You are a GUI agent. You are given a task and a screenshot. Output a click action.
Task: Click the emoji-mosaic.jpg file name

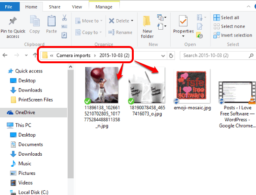pos(192,108)
